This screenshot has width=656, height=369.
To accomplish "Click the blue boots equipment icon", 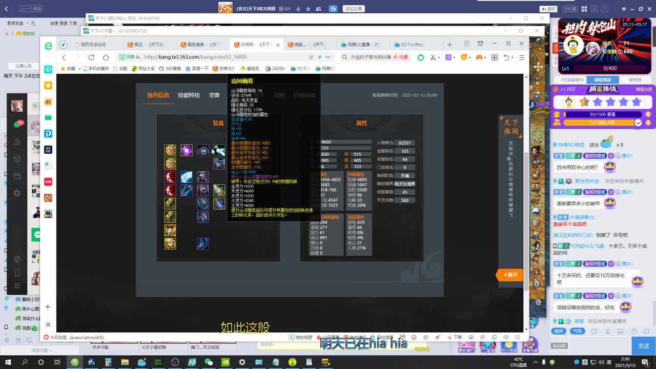I will [203, 243].
